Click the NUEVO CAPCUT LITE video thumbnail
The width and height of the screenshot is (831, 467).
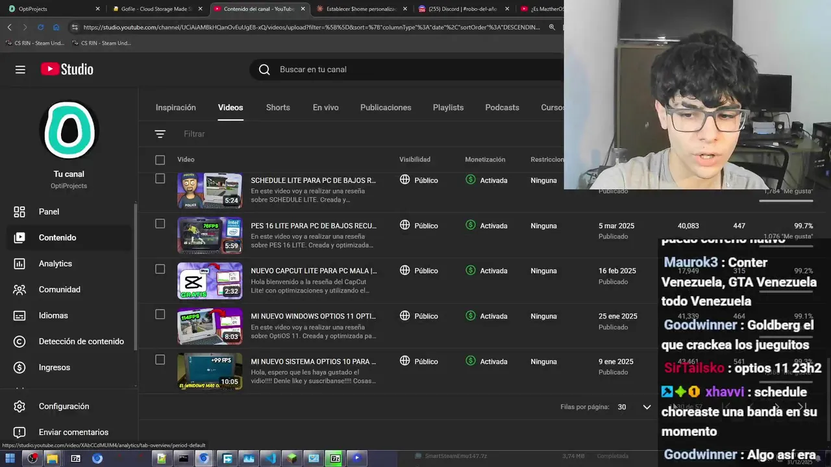tap(210, 281)
